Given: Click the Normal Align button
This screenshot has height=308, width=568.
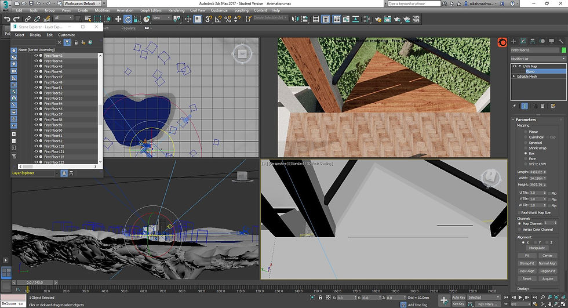Looking at the screenshot, I should (x=548, y=263).
